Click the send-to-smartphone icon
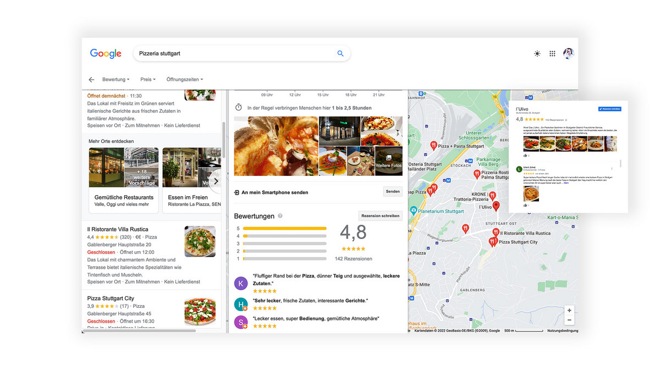 pos(237,192)
